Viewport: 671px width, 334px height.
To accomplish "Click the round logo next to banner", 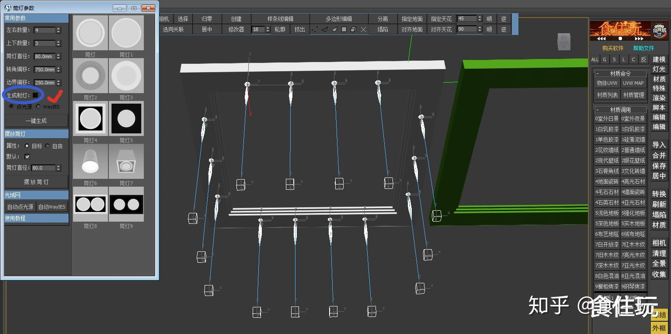I will click(x=659, y=31).
